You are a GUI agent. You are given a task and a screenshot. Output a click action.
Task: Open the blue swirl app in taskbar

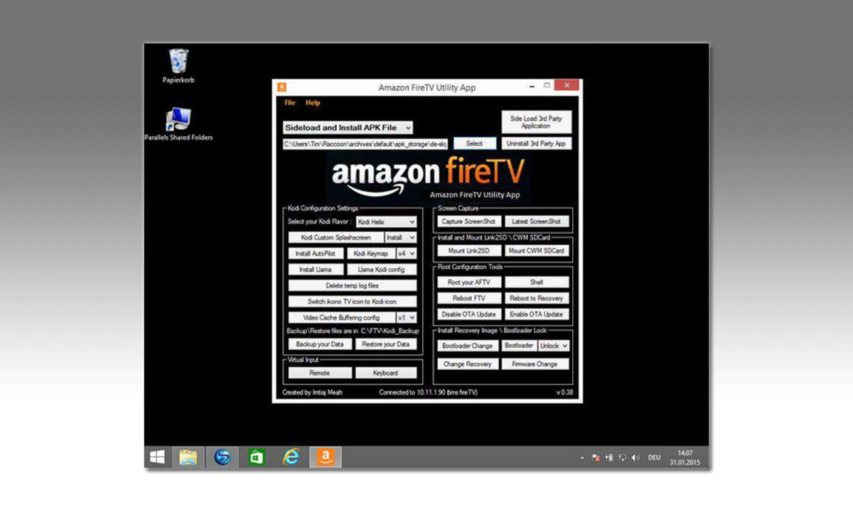tap(222, 457)
